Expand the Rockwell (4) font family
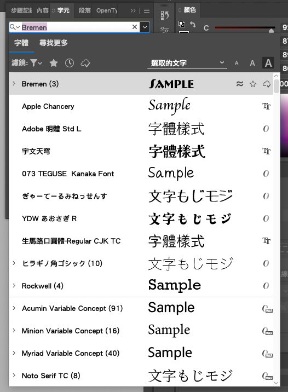Image resolution: width=288 pixels, height=392 pixels. (x=14, y=286)
